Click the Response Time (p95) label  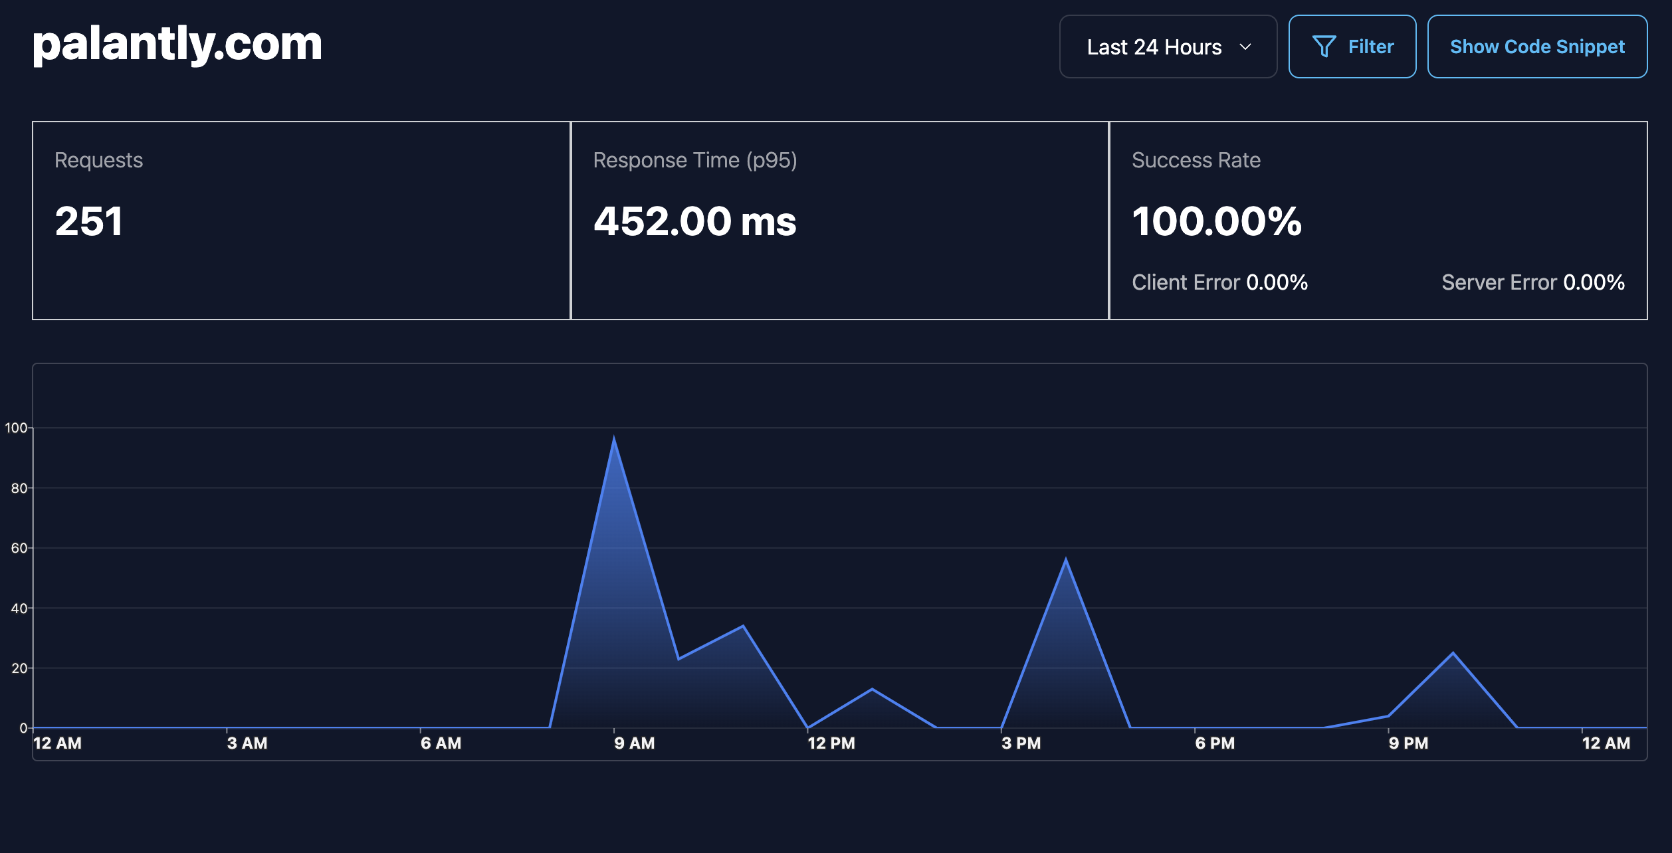click(x=695, y=160)
